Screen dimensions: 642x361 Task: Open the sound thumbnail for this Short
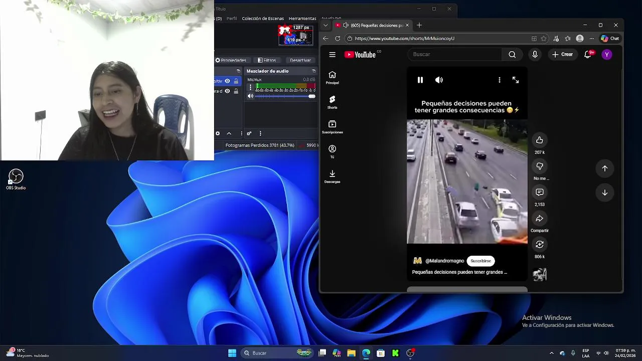tap(540, 274)
